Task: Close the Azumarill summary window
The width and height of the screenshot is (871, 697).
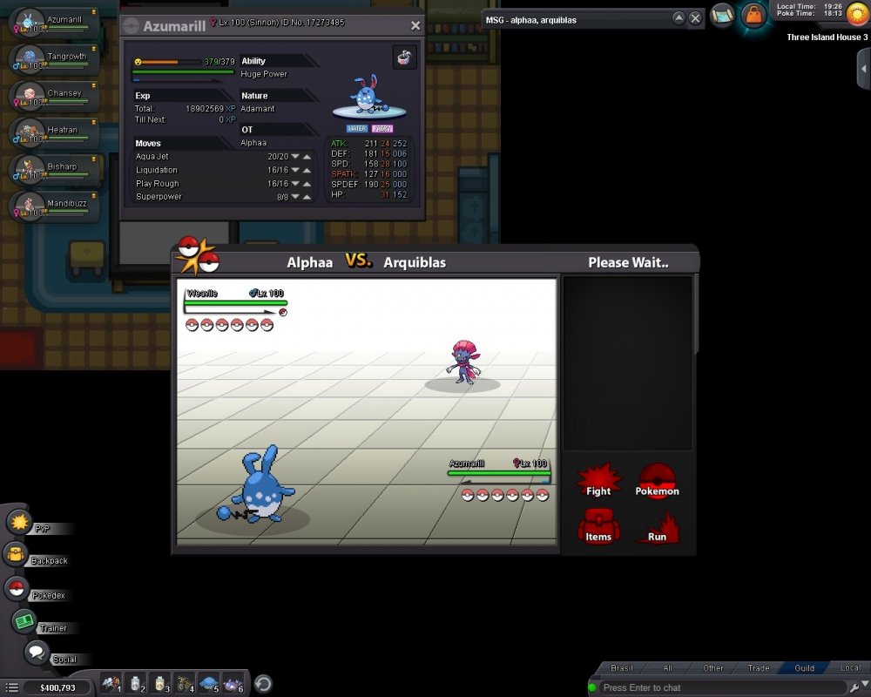Action: point(415,26)
